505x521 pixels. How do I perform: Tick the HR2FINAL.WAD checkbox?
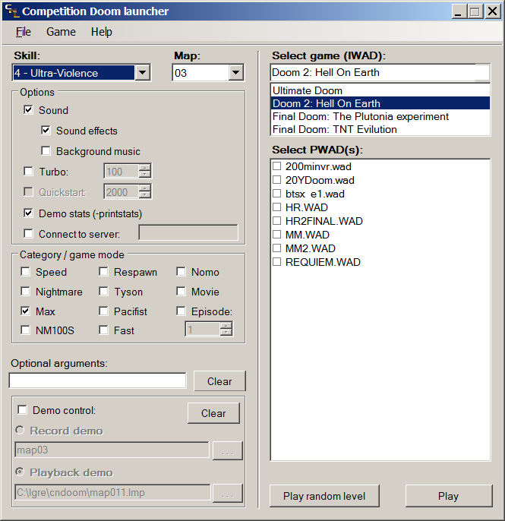pos(278,221)
